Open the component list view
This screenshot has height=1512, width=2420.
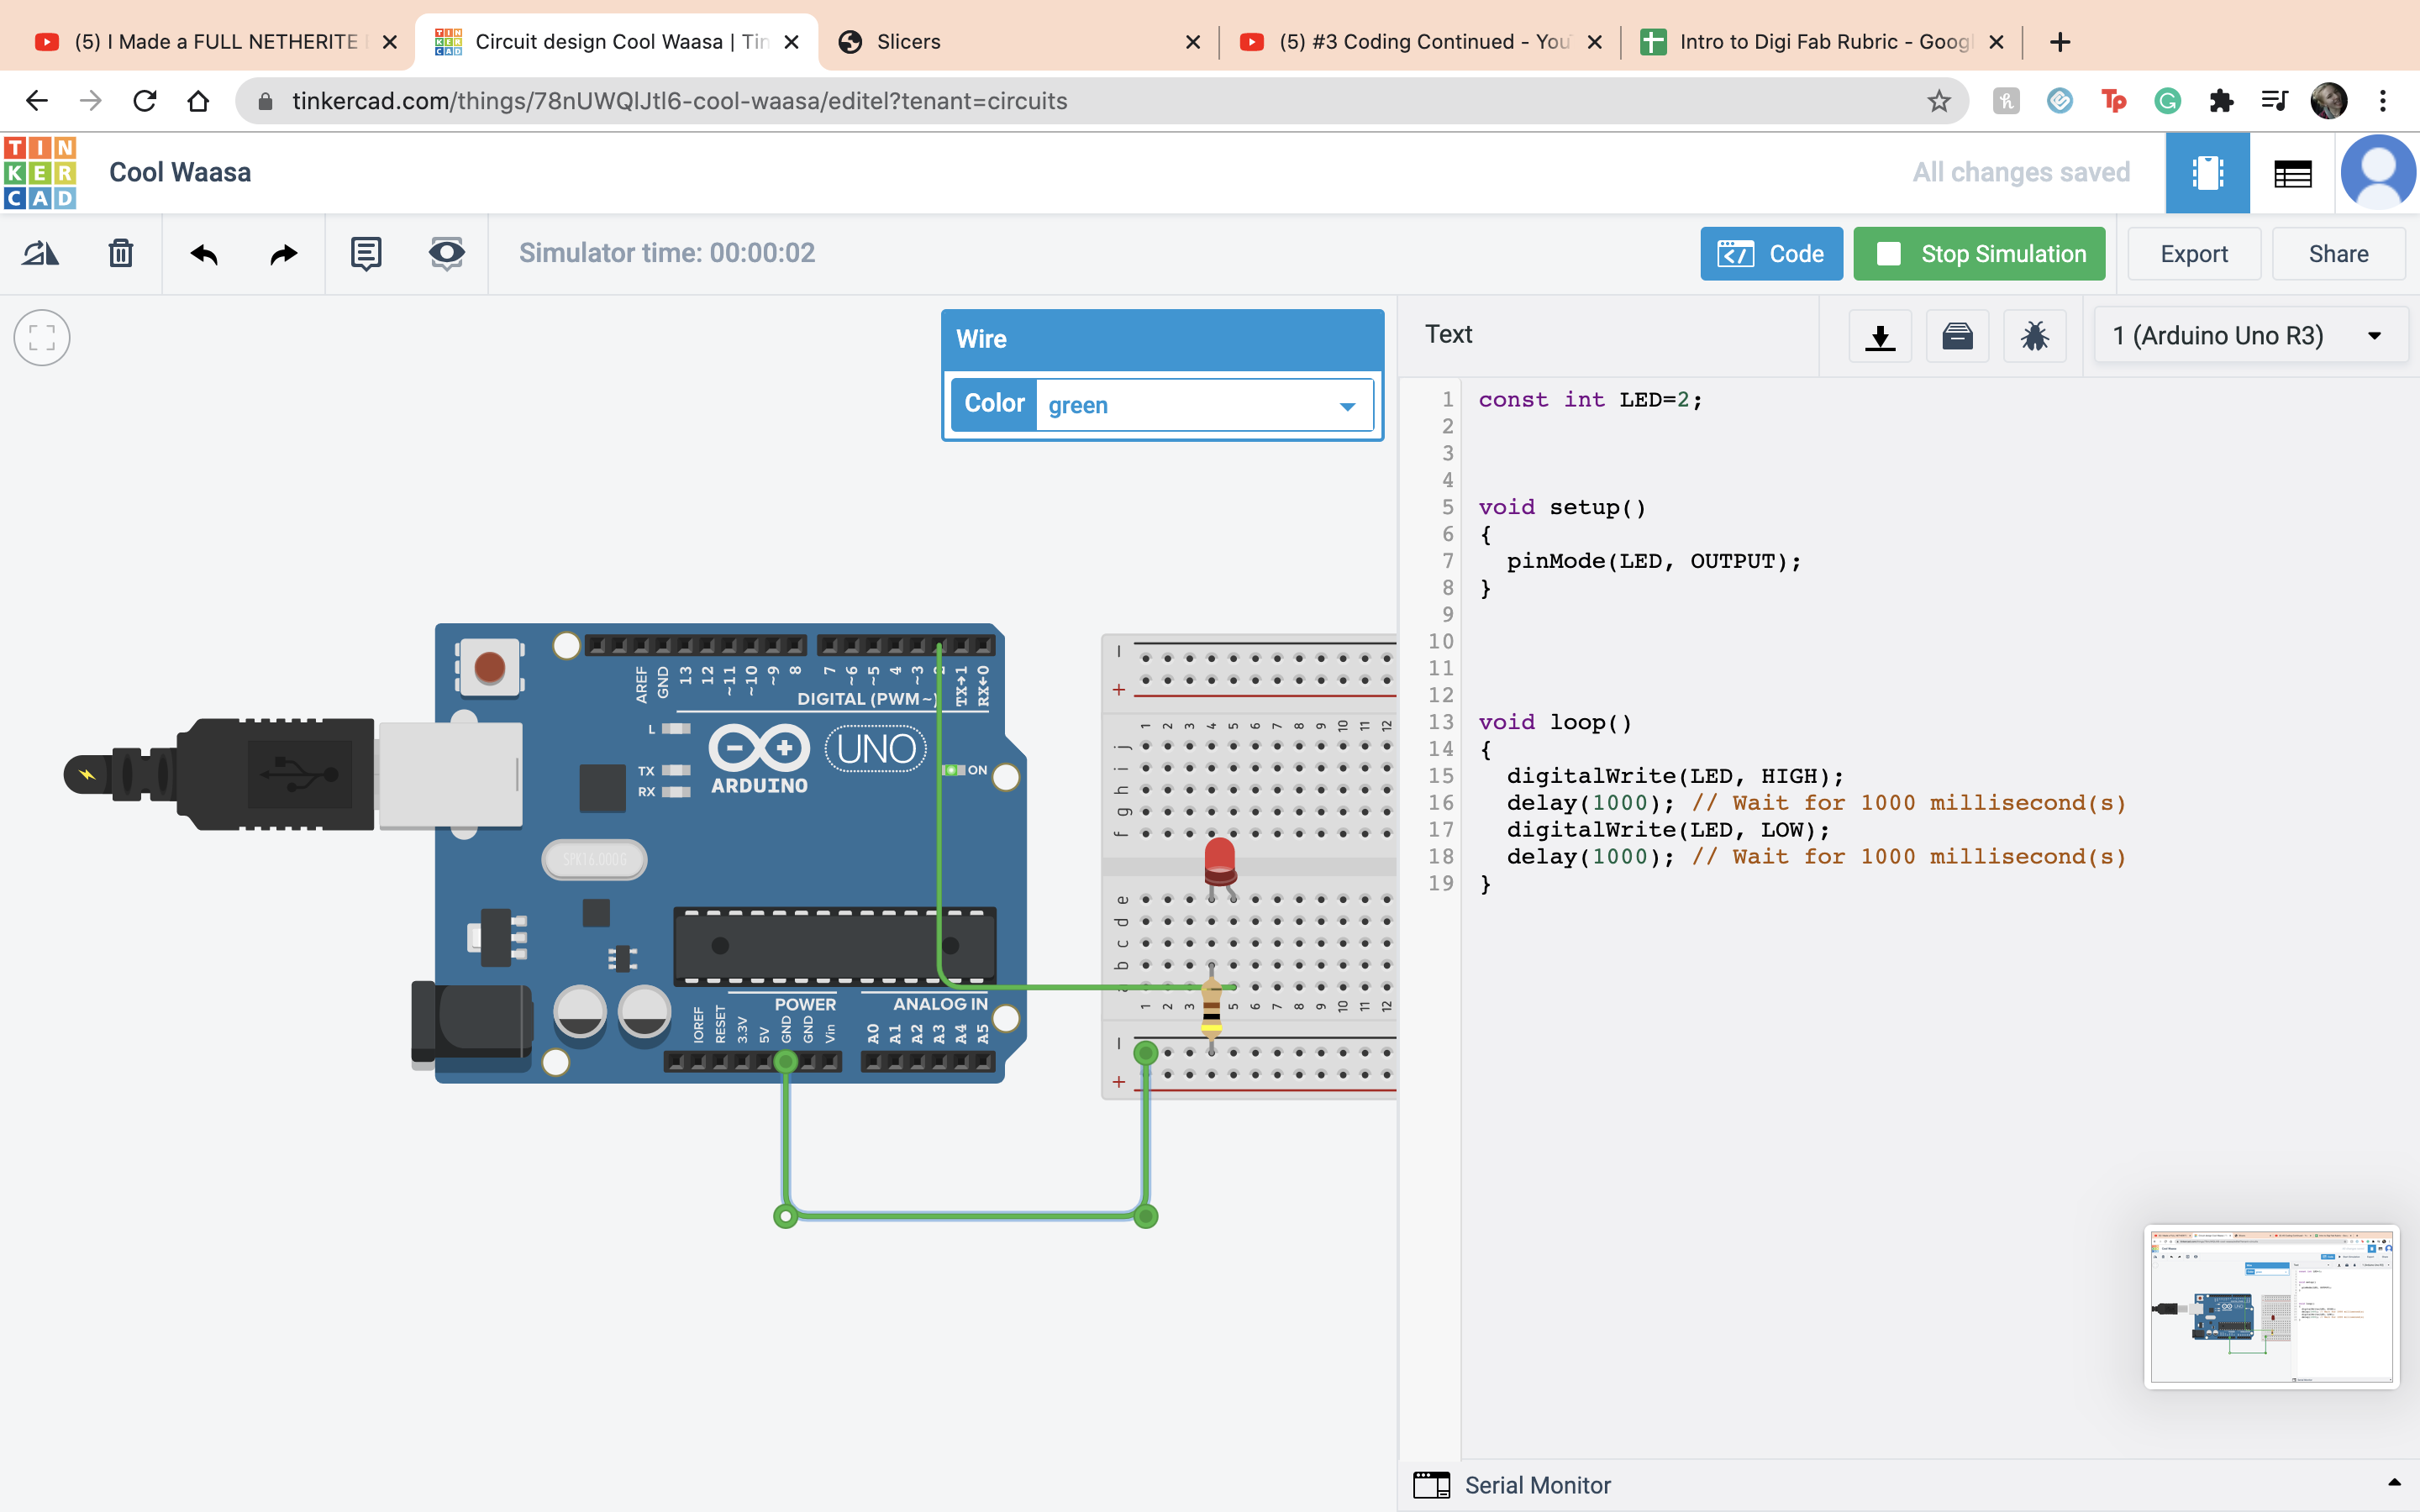(2292, 173)
